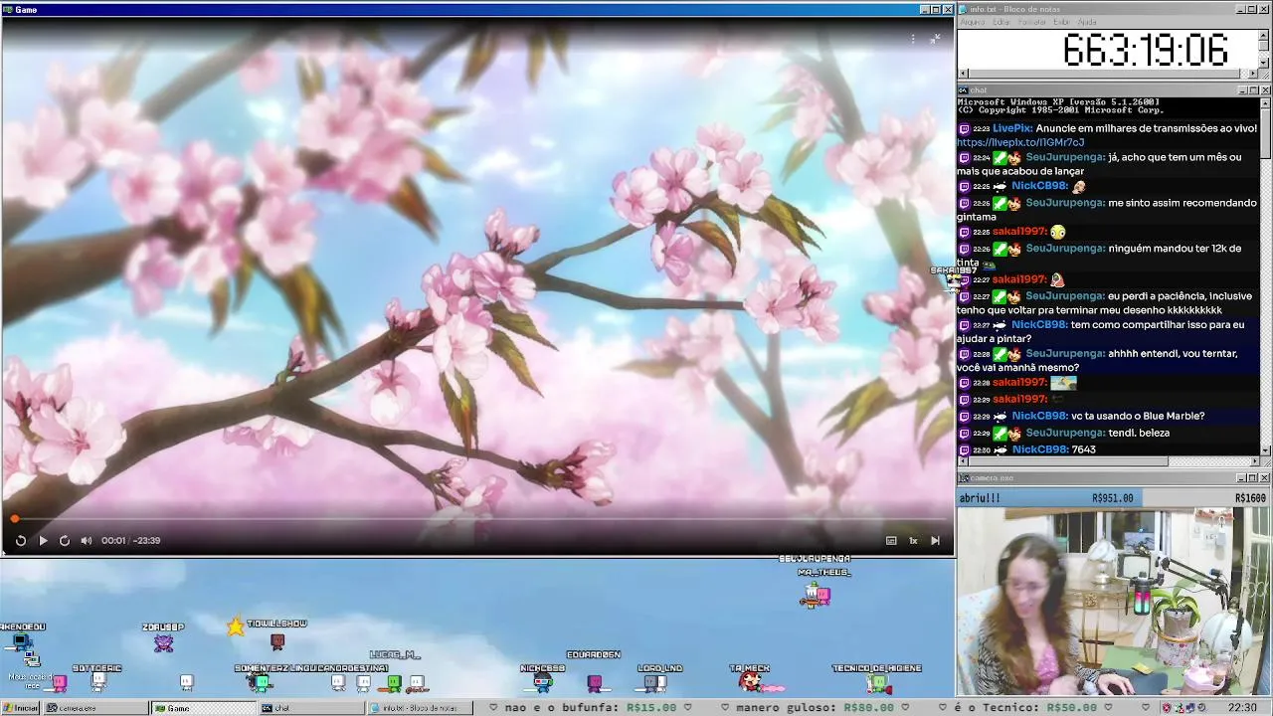Open the Ajuda menu in Bloco de notas
Viewport: 1273px width, 716px height.
(x=1087, y=22)
